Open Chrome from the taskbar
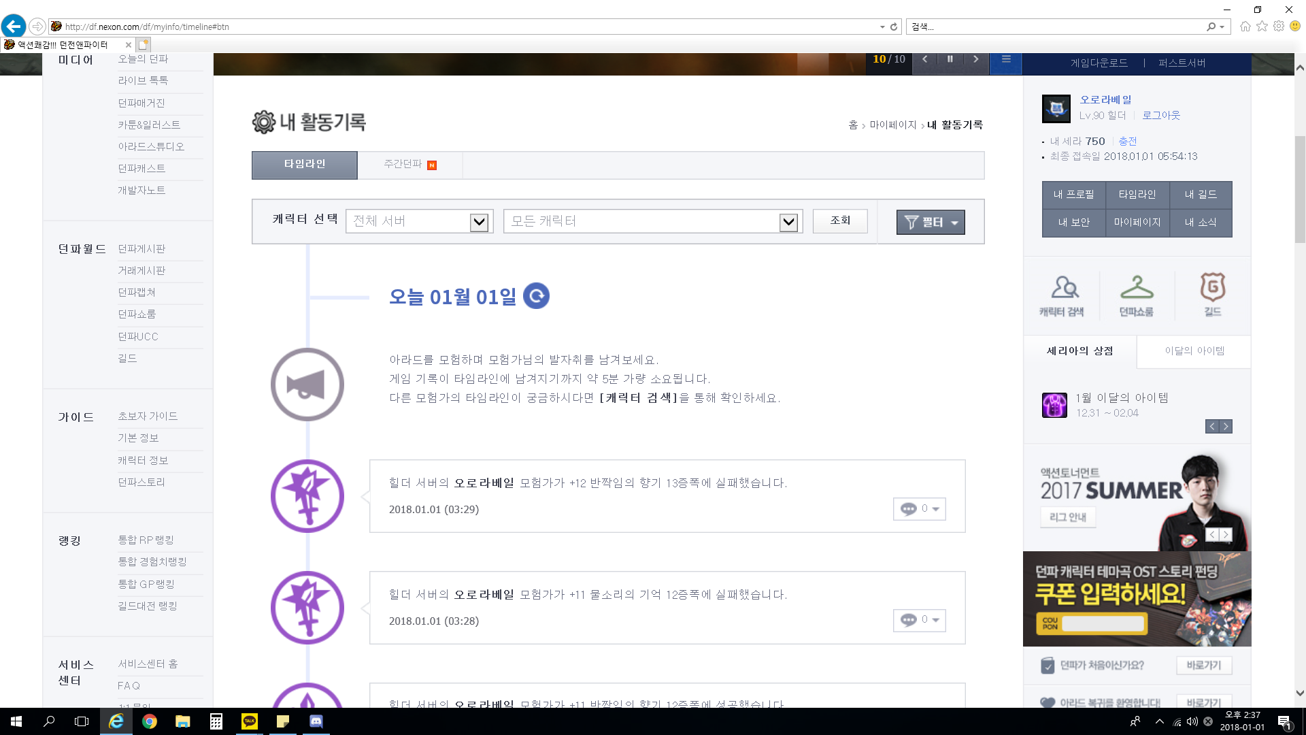Image resolution: width=1306 pixels, height=735 pixels. point(150,721)
